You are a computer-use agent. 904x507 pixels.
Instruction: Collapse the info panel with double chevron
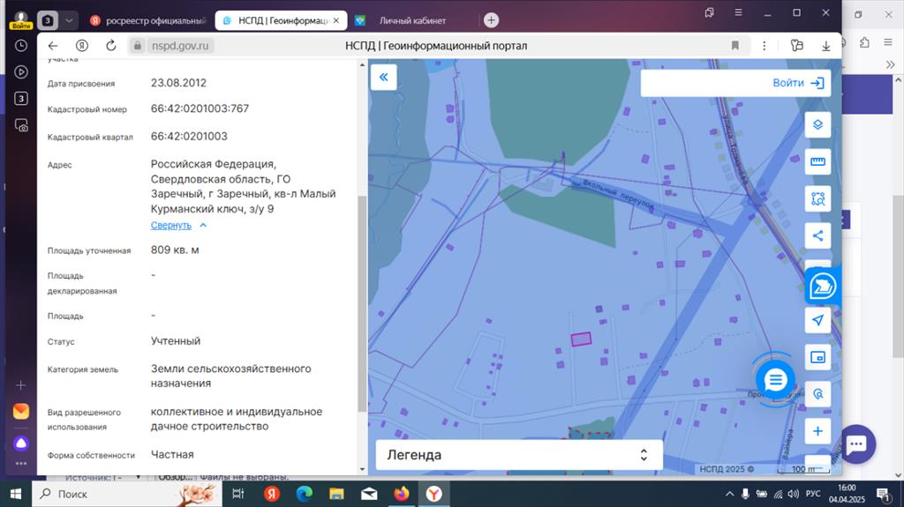383,77
